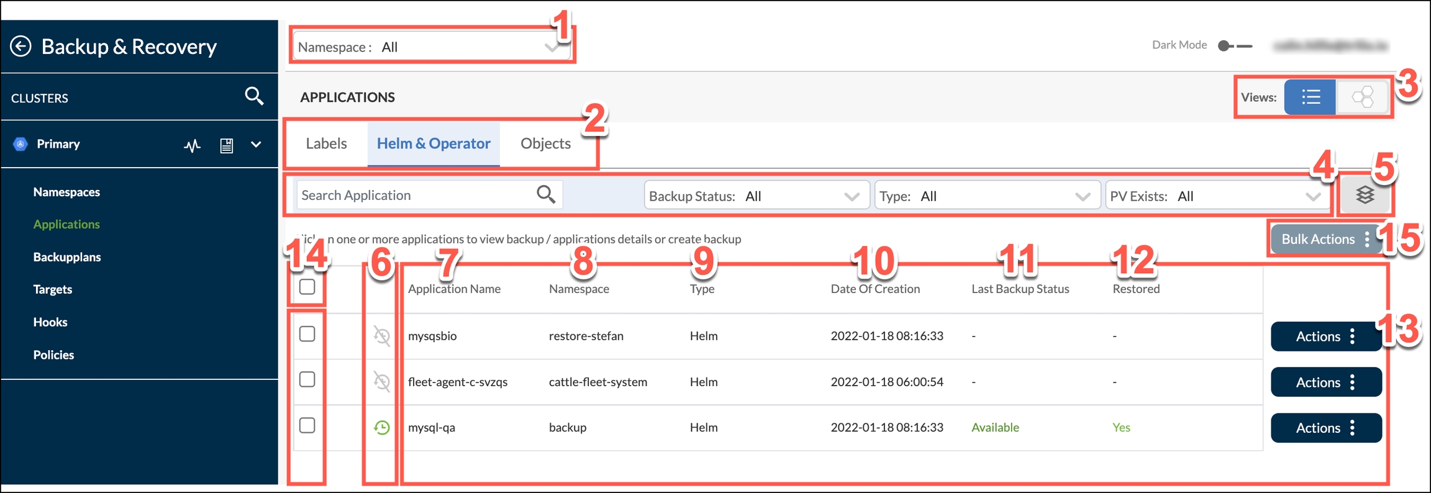Click the Primary cluster activity pulse icon
The width and height of the screenshot is (1431, 493).
coord(192,145)
